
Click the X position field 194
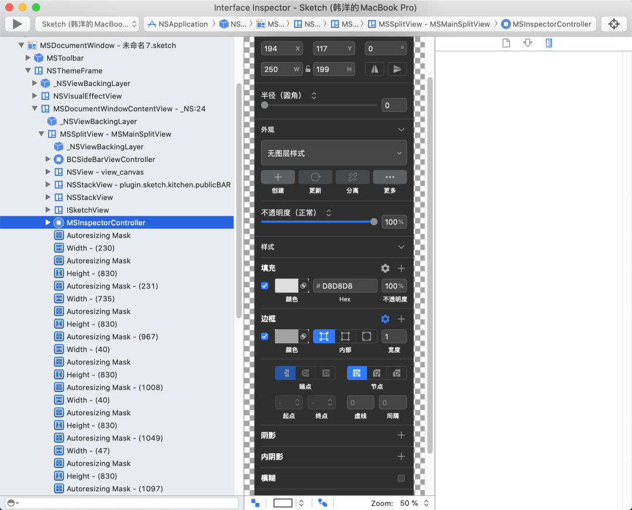tap(281, 49)
